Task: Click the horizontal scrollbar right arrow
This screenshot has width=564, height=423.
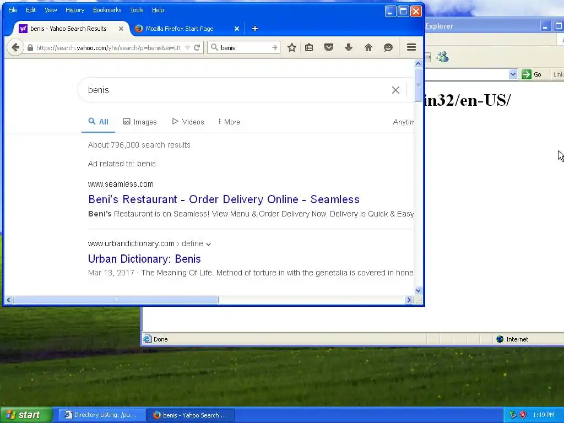Action: pos(409,300)
